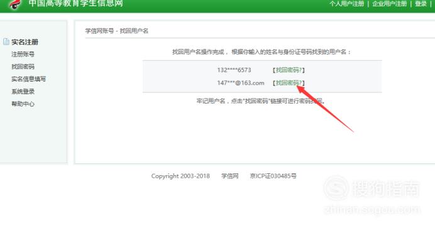Click the username 147***@163.com
This screenshot has height=231, width=435.
coord(241,83)
